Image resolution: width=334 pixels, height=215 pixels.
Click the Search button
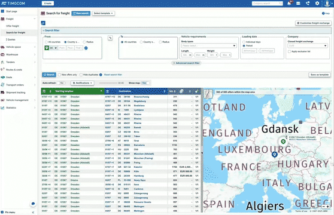pyautogui.click(x=49, y=75)
